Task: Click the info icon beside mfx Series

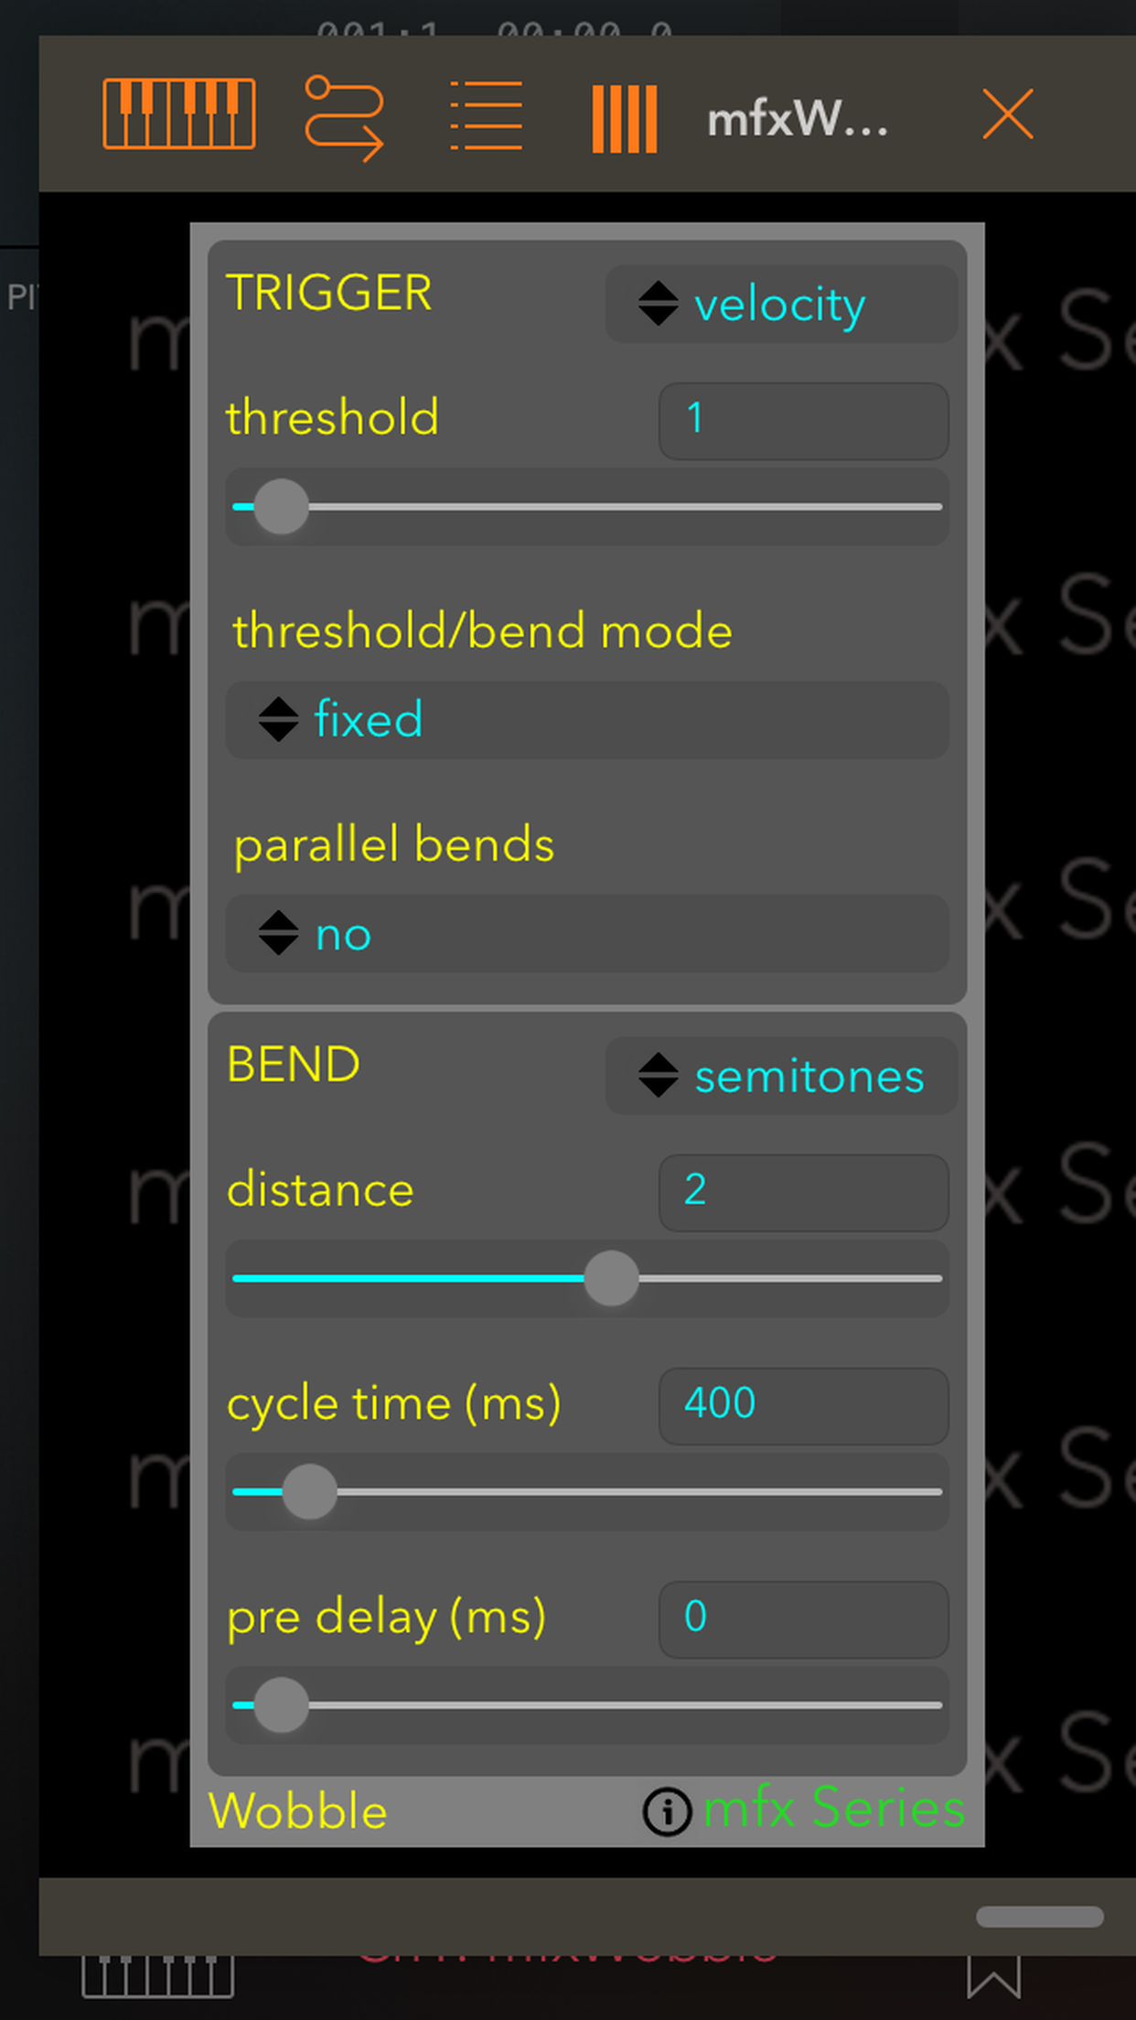Action: click(667, 1811)
